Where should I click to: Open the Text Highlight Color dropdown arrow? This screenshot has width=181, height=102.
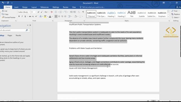47,16
